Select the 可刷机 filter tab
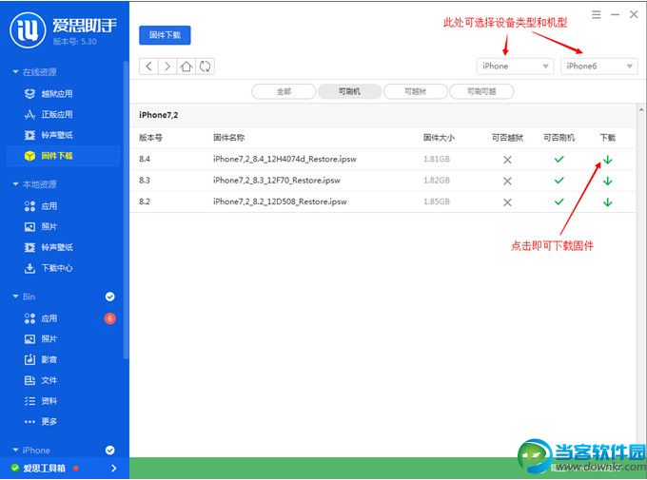The height and width of the screenshot is (480, 647). coord(348,91)
